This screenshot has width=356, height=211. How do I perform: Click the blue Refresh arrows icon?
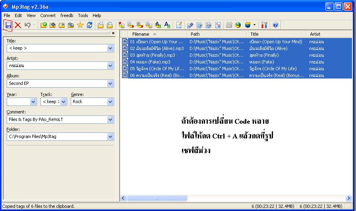click(89, 25)
